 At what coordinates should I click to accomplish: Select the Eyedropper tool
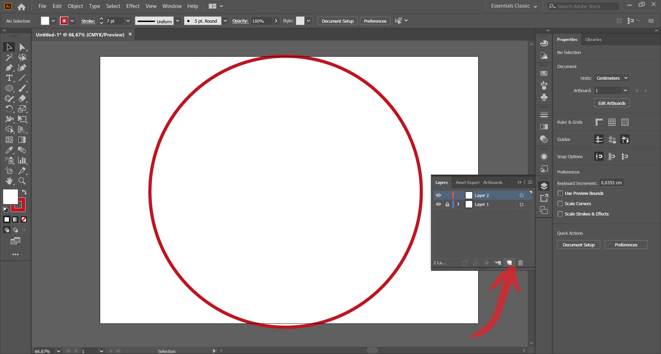click(9, 150)
